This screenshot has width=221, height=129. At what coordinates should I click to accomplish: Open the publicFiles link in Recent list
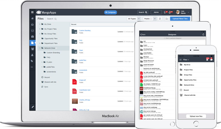point(83,60)
